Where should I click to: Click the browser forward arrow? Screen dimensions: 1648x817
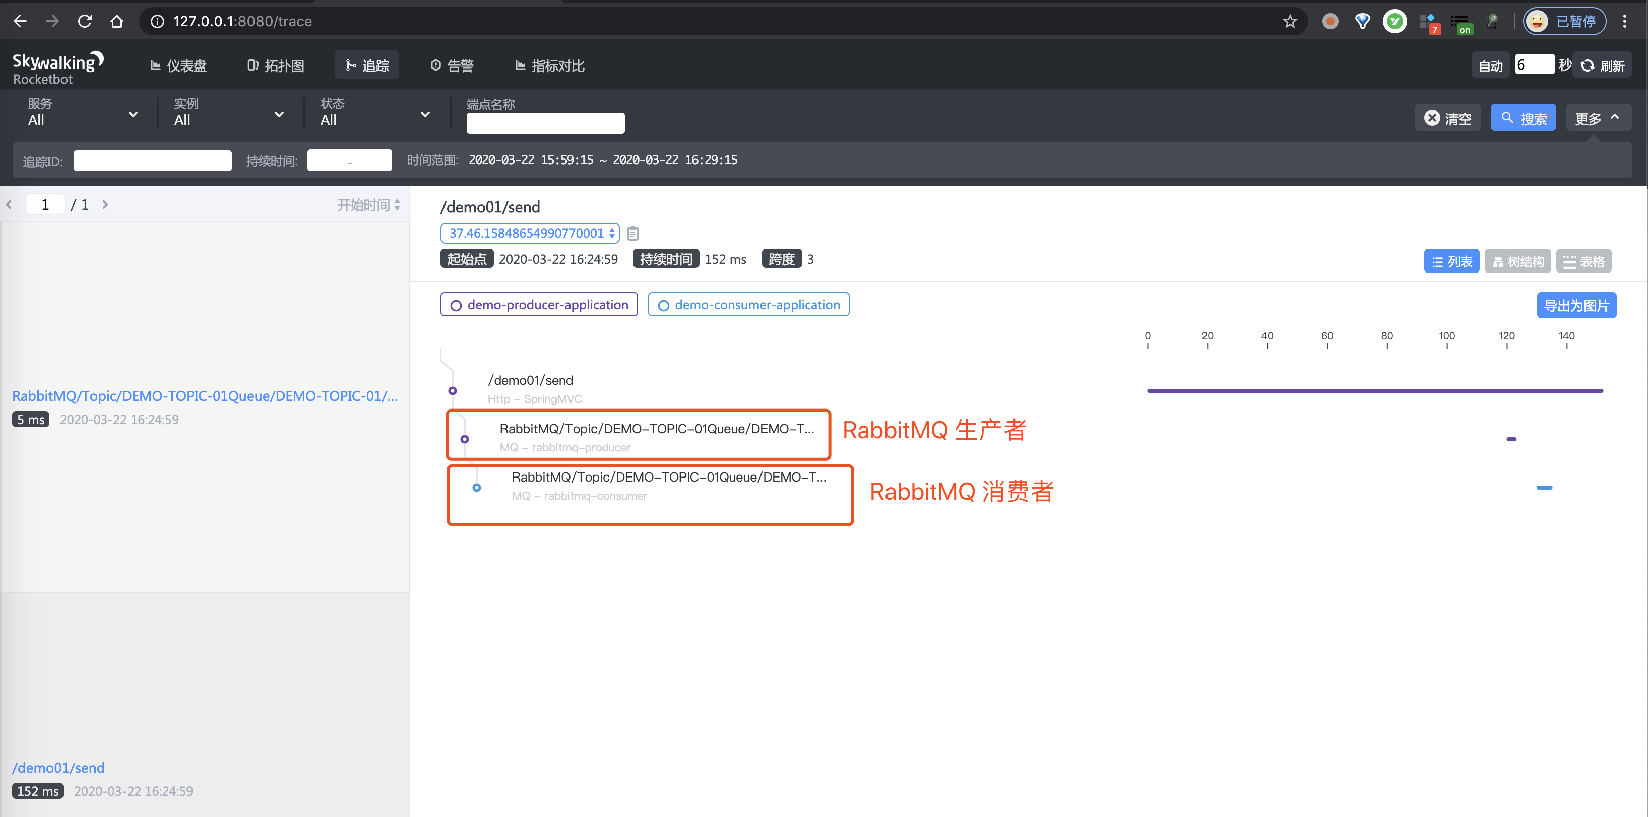52,21
